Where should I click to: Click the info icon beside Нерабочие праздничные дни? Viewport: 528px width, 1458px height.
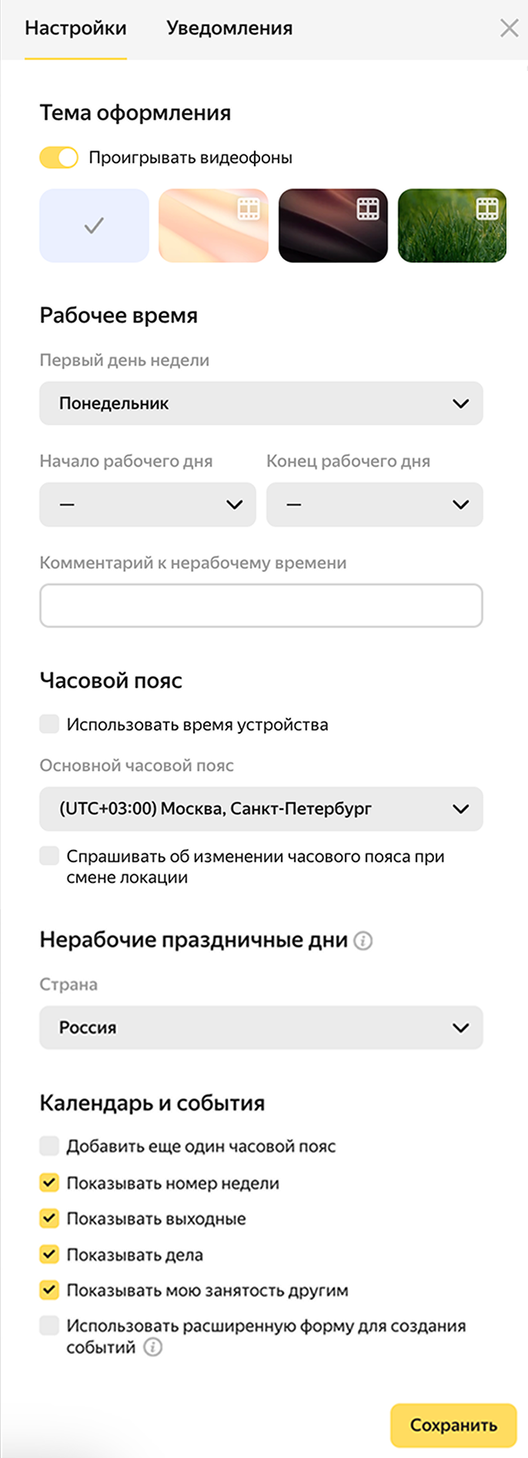(x=363, y=940)
